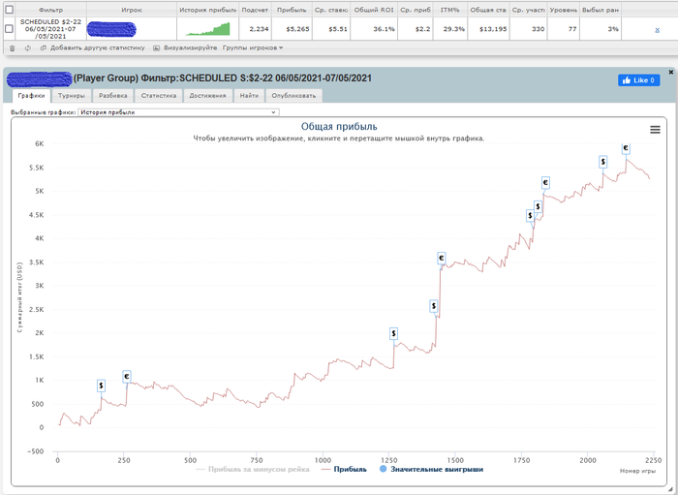
Task: Click the profit value $5,265
Action: click(x=297, y=29)
